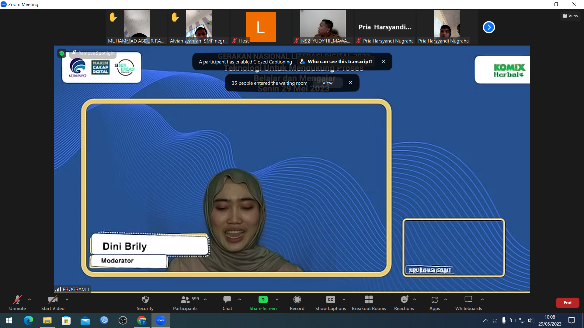The width and height of the screenshot is (584, 328).
Task: Expand chat options arrow
Action: tap(240, 299)
